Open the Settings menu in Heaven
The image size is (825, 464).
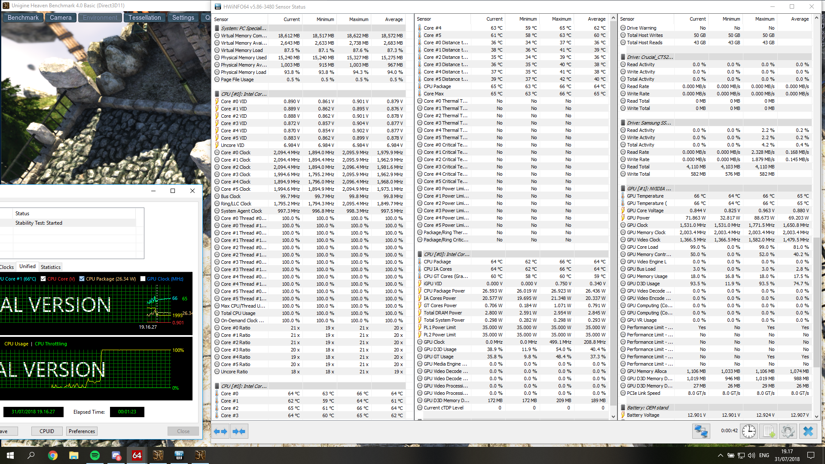[183, 18]
